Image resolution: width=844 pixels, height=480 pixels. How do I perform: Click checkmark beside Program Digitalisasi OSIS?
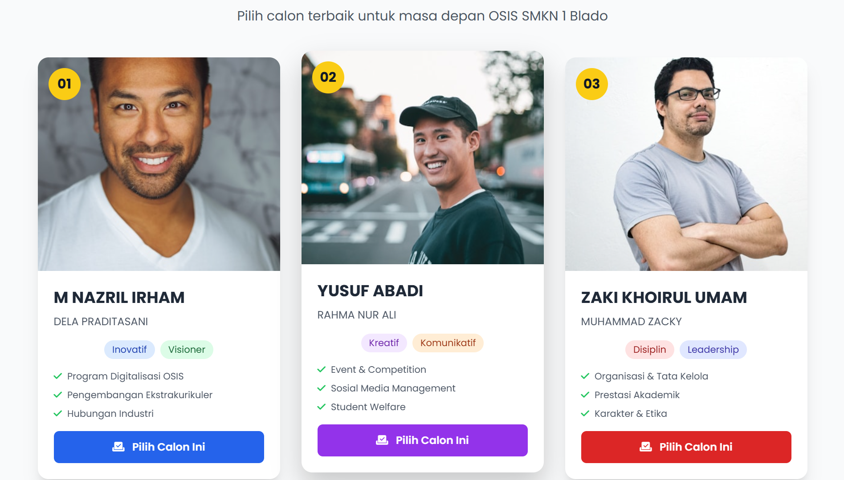coord(58,376)
